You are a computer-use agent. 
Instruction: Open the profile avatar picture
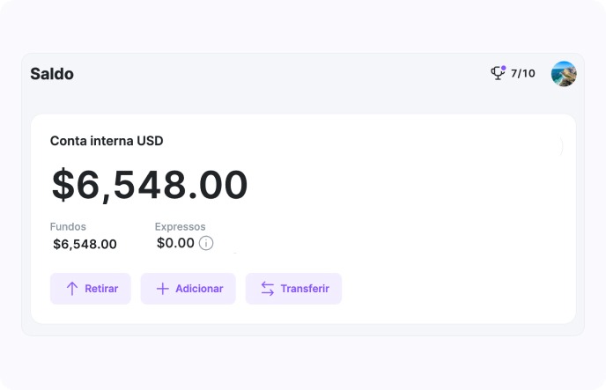(564, 74)
